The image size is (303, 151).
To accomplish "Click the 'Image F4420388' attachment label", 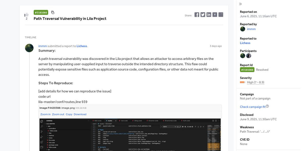I will [50, 108].
